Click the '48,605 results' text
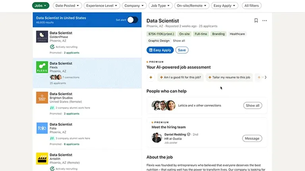This screenshot has width=305, height=171. click(45, 23)
